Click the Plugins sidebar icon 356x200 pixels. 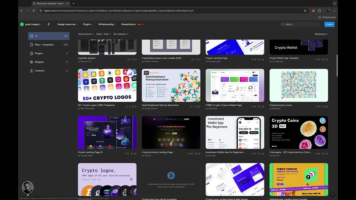point(31,53)
